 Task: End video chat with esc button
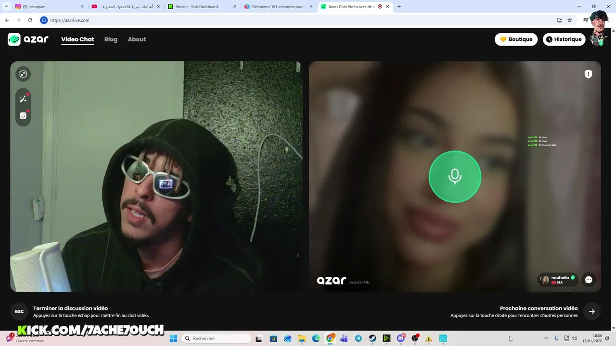coord(19,311)
